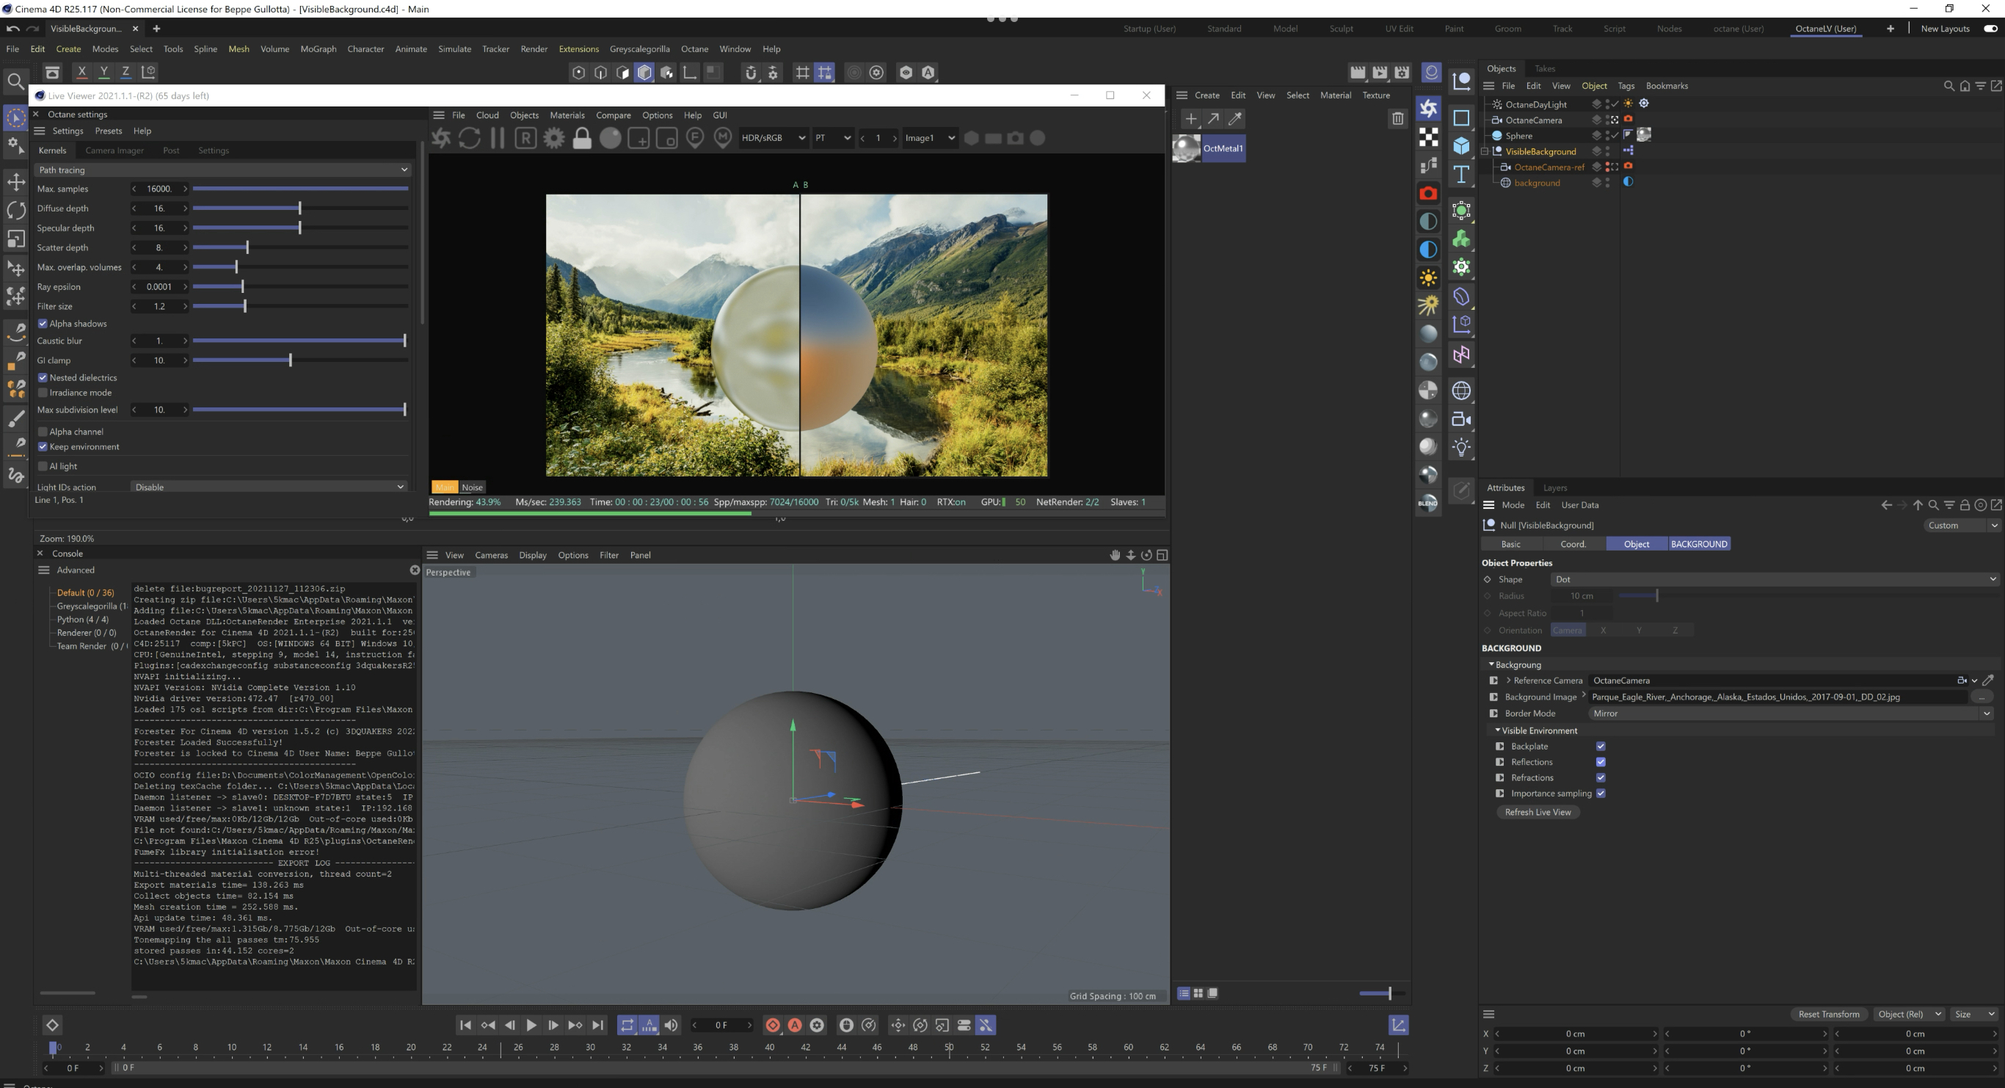Click the pick material (M) icon
Viewport: 2005px width, 1088px height.
[x=723, y=138]
